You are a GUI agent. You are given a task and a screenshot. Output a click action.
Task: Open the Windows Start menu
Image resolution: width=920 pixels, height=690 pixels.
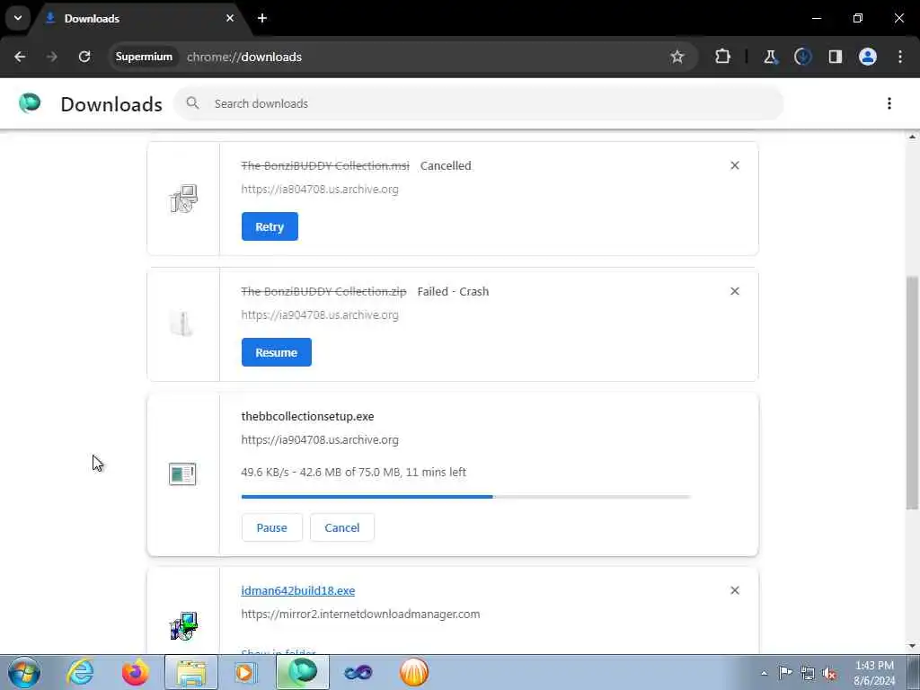pyautogui.click(x=24, y=672)
